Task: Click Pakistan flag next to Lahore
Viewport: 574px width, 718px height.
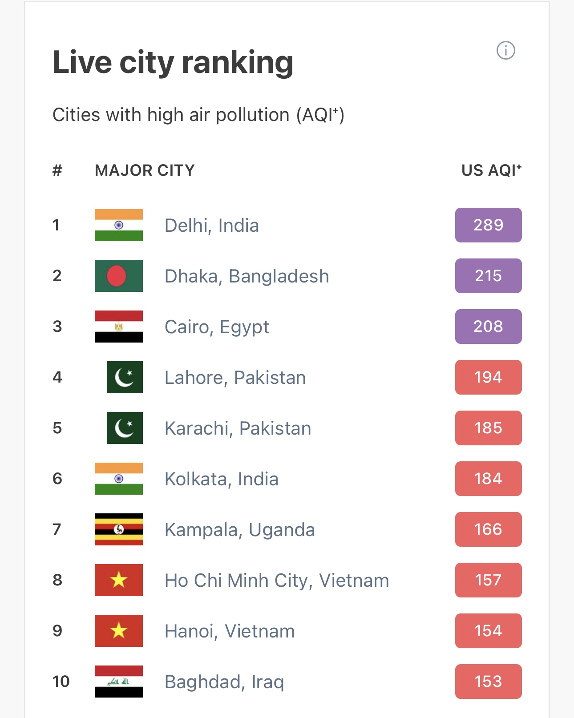Action: coord(125,377)
